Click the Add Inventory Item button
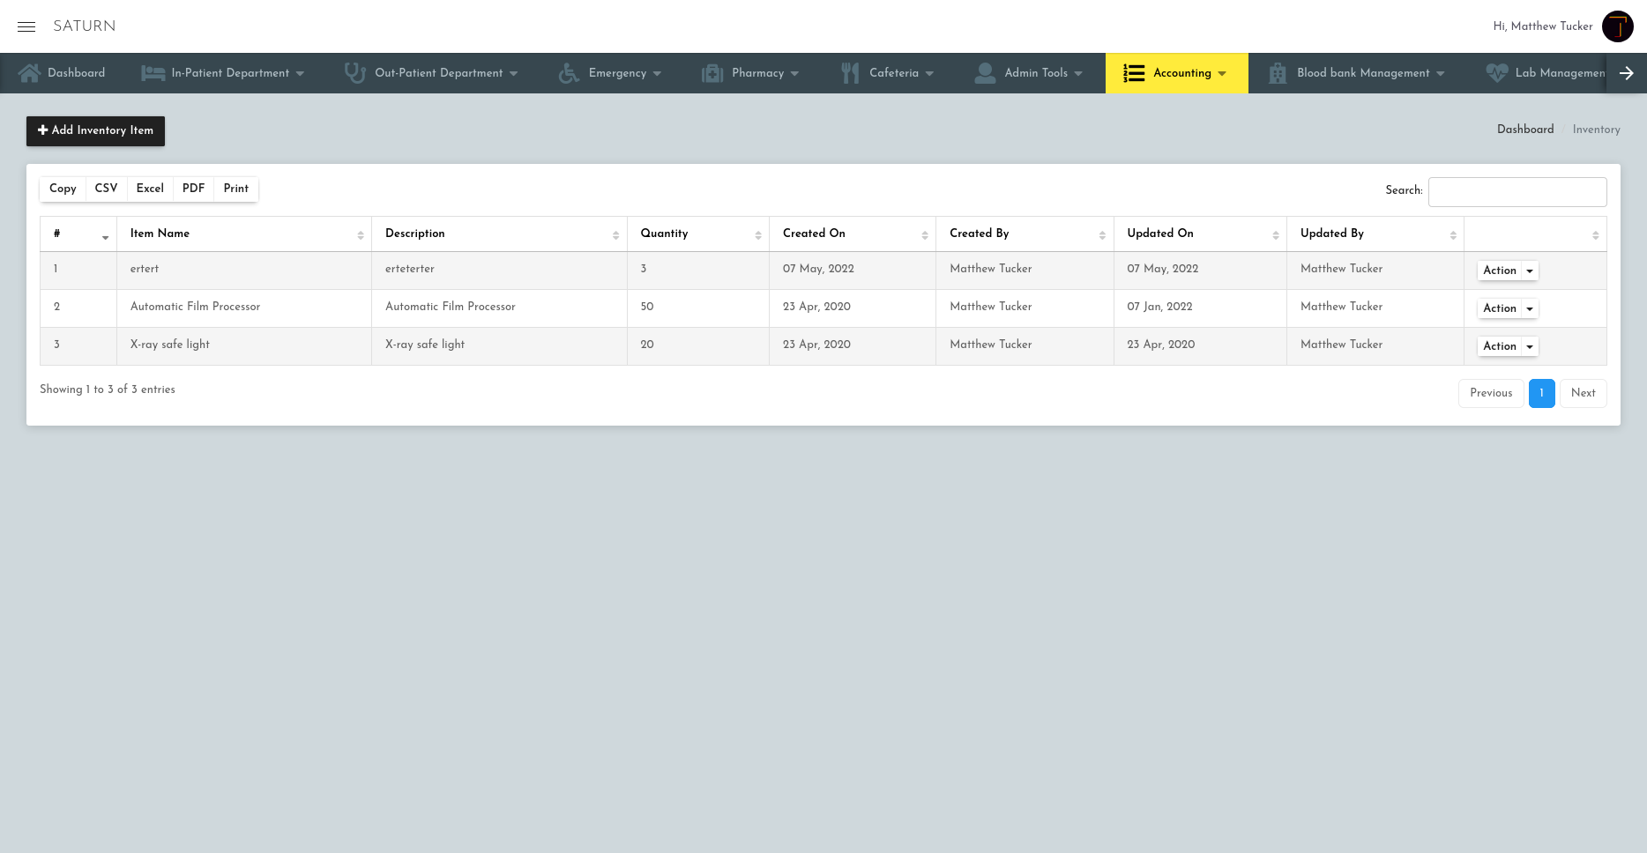Screen dimensions: 1647x853 tap(95, 130)
